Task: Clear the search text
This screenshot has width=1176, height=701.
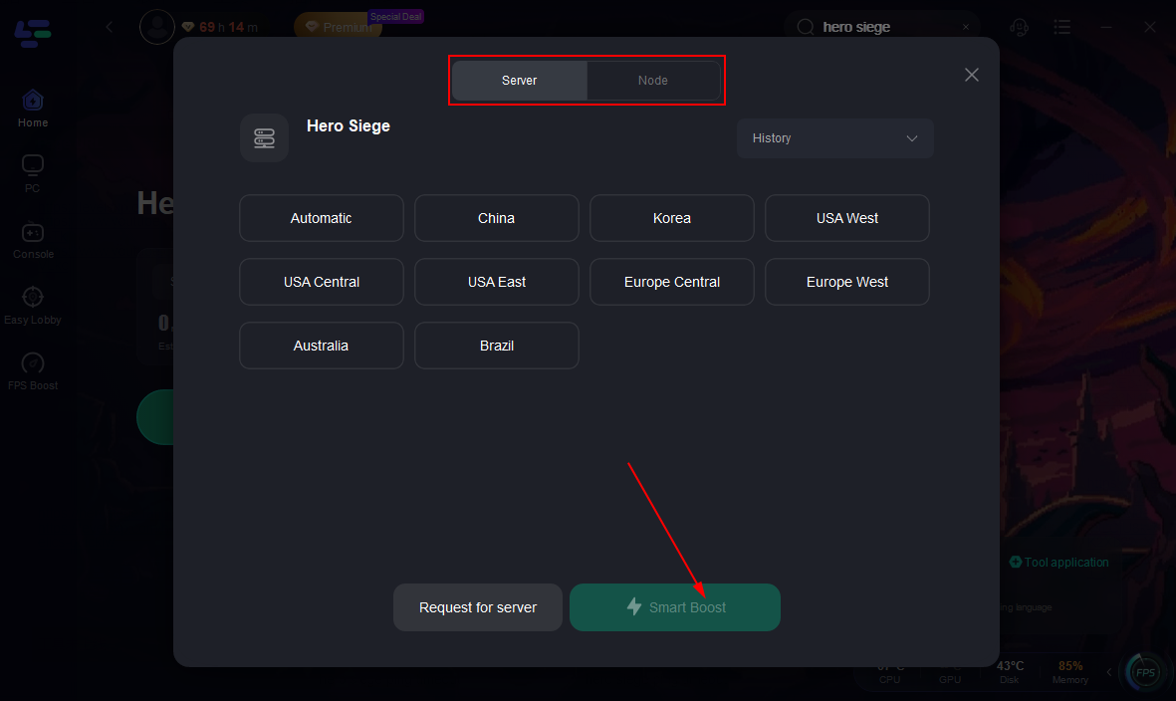Action: click(x=966, y=27)
